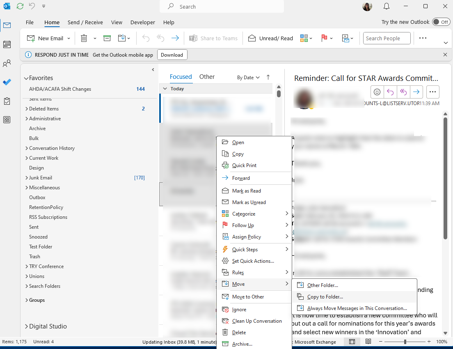The image size is (453, 349).
Task: Click the ribbon Forward arrow icon
Action: tap(175, 38)
